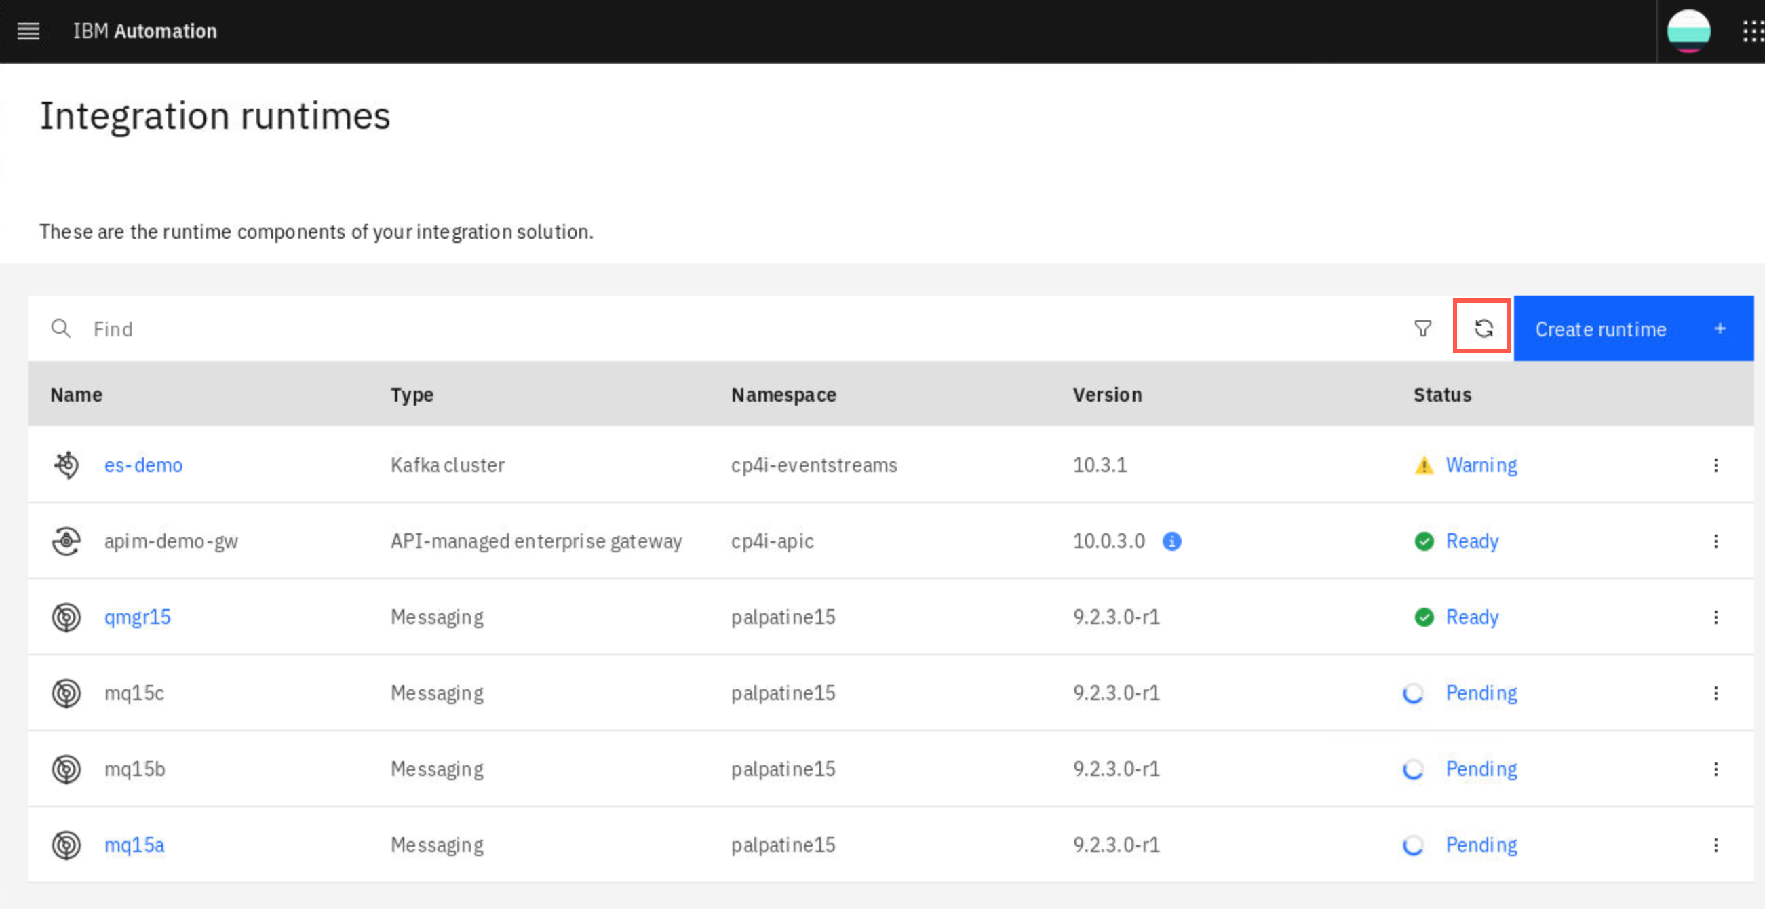Image resolution: width=1765 pixels, height=909 pixels.
Task: Click the Ready status link for qmgr15
Action: 1473,617
